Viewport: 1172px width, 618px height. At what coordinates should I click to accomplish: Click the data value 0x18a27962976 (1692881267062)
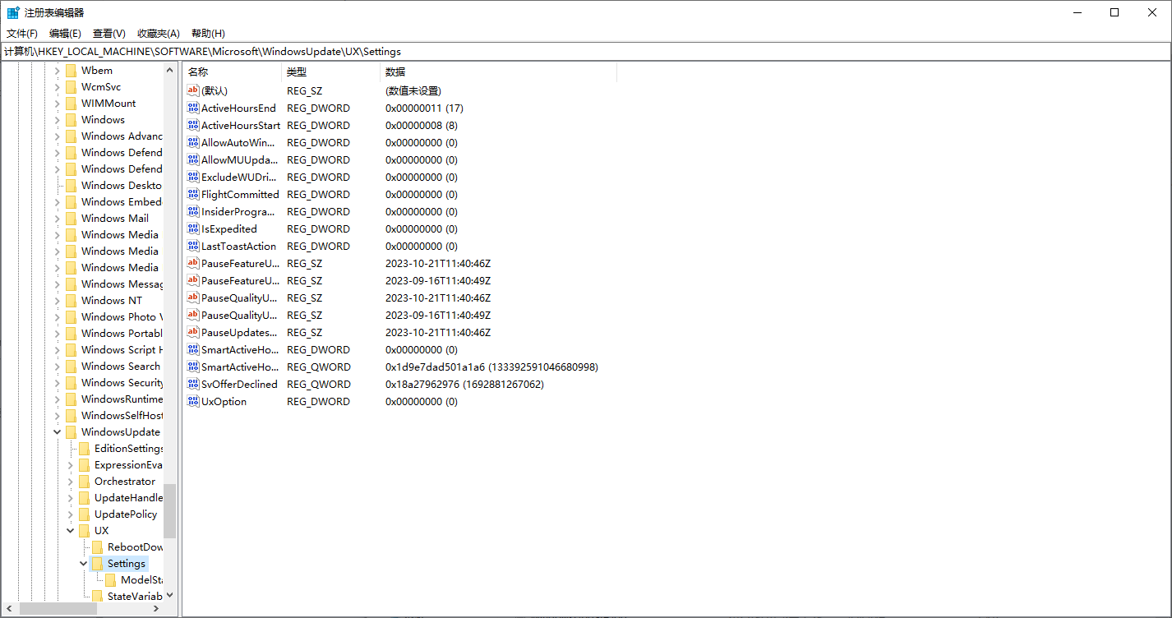pos(464,384)
